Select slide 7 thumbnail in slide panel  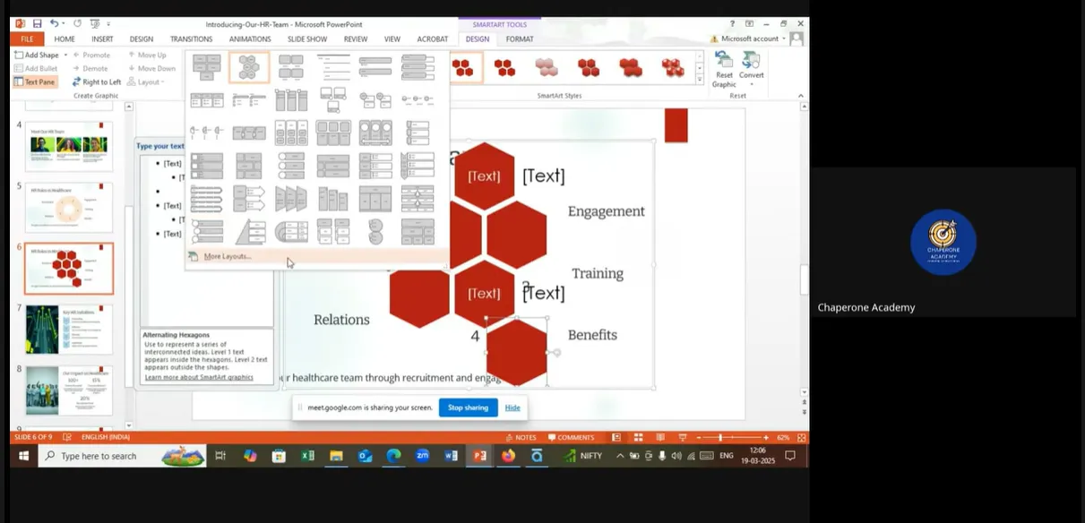[x=69, y=329]
